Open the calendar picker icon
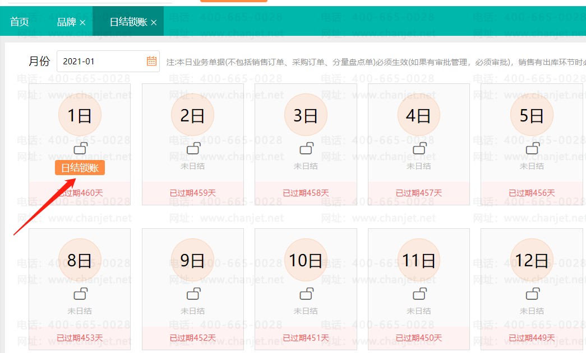Image resolution: width=586 pixels, height=353 pixels. tap(151, 61)
